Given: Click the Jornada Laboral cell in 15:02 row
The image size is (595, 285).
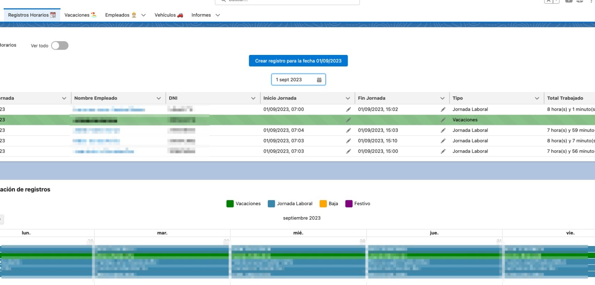Looking at the screenshot, I should pyautogui.click(x=496, y=109).
